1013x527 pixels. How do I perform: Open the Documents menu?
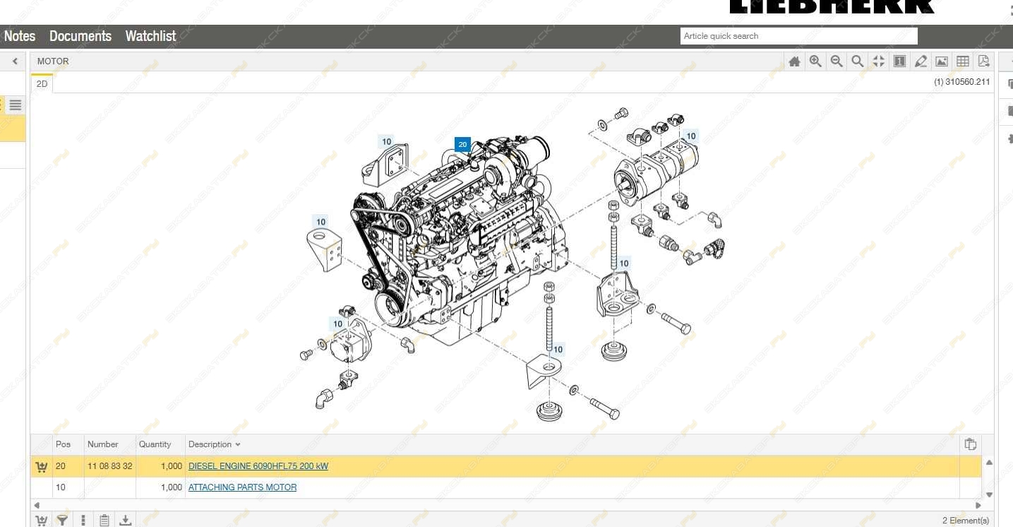(80, 36)
